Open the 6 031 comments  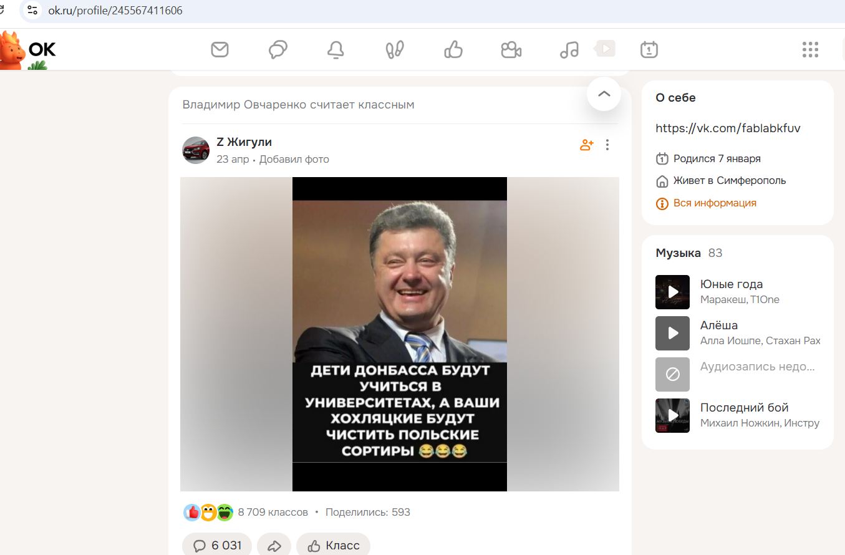coord(216,545)
